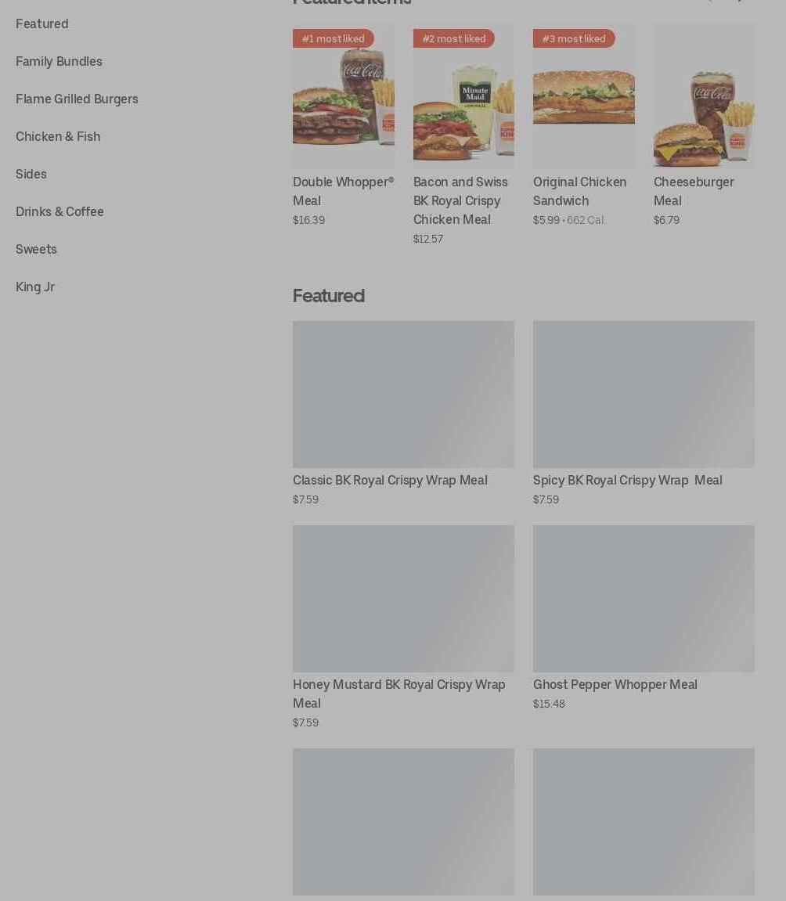Jump to Sides category
Screen dimensions: 786x901
31,174
